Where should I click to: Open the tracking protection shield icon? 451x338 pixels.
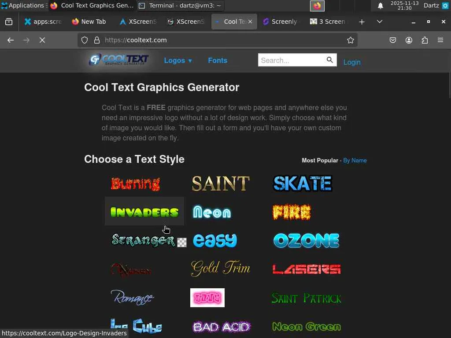[84, 40]
